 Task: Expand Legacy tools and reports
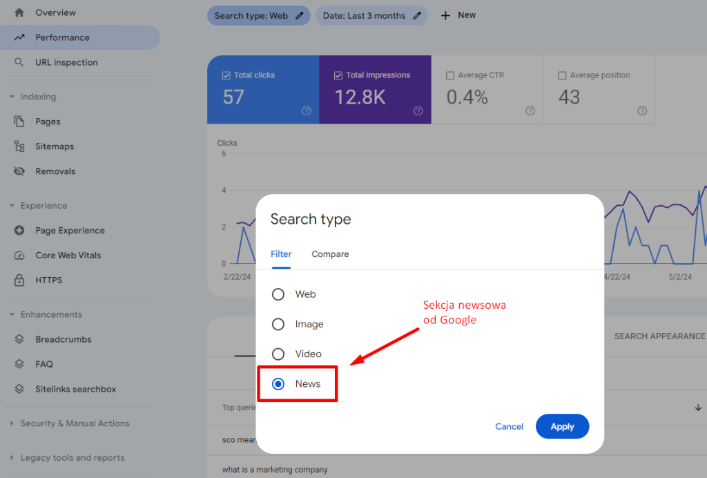(12, 457)
